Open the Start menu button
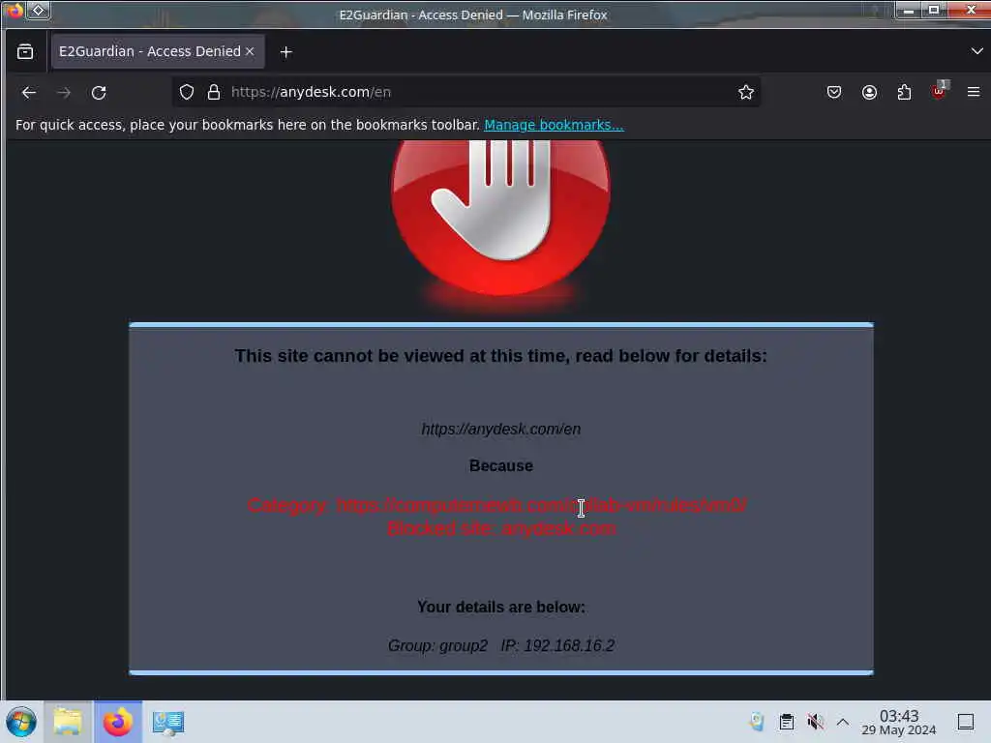 point(21,722)
